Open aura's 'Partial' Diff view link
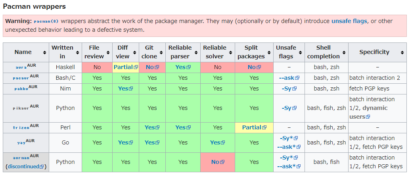This screenshot has width=410, height=175. pyautogui.click(x=126, y=67)
